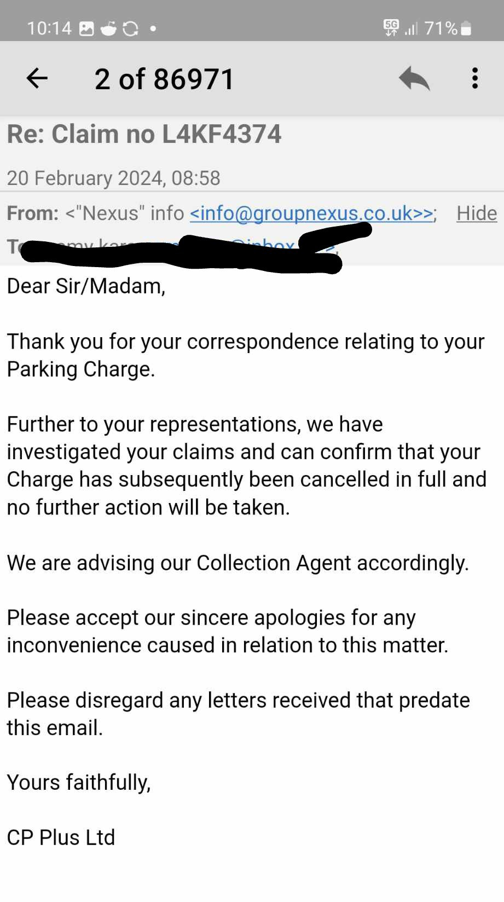Tap the reply arrow icon
504x902 pixels.
[x=414, y=78]
